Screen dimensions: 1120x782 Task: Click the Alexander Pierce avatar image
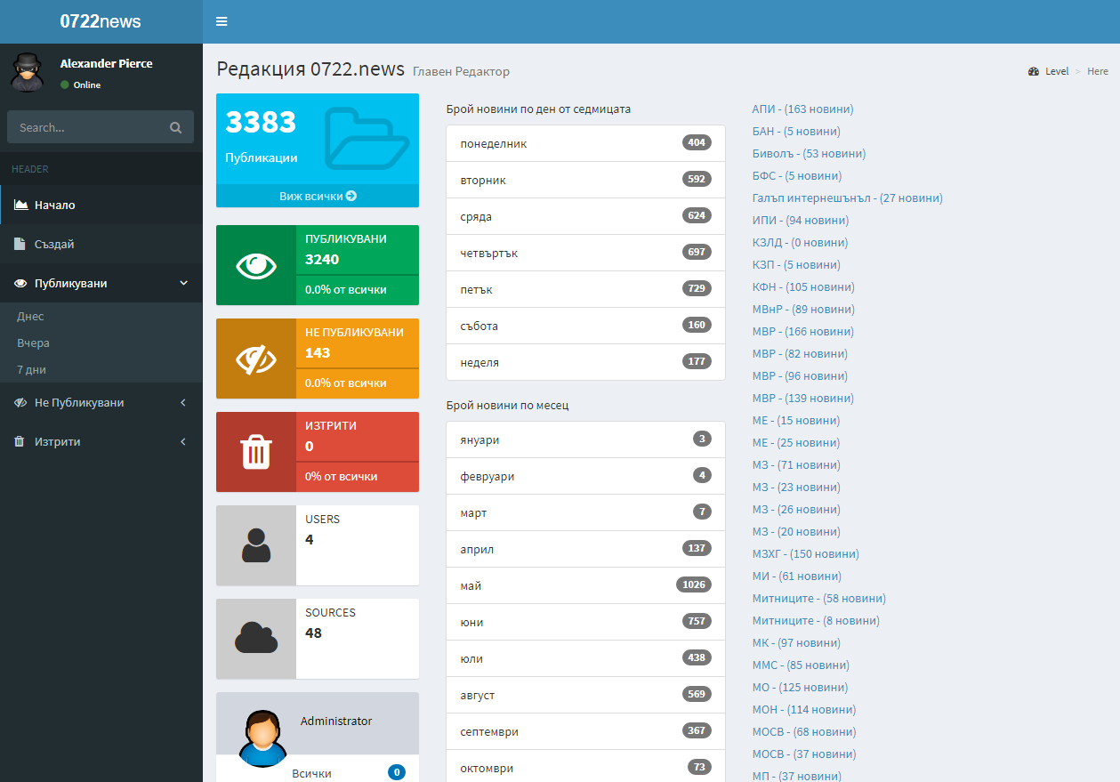coord(27,72)
